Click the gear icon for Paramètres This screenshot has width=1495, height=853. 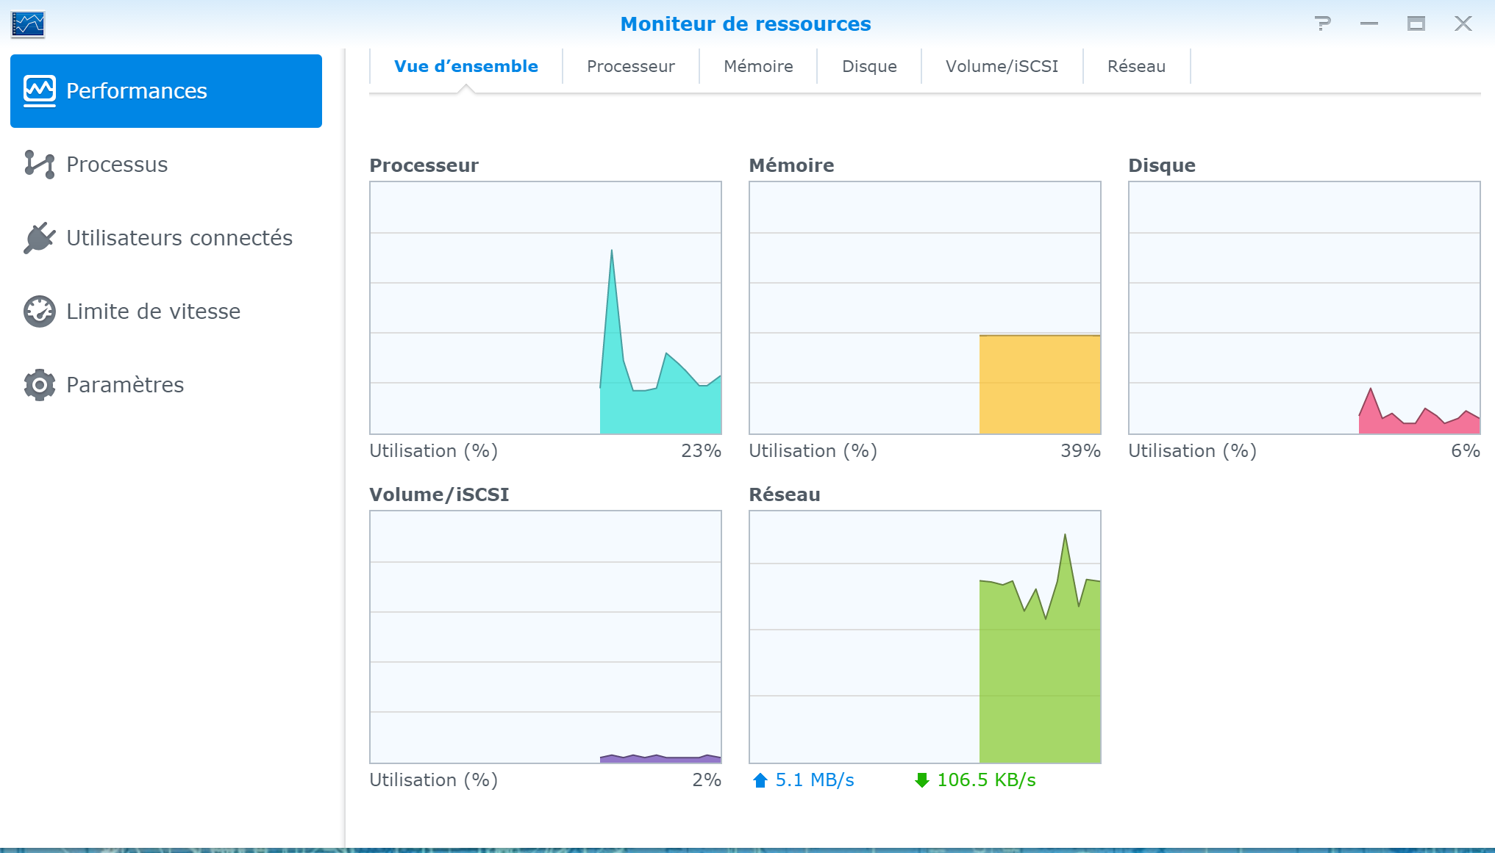(x=40, y=385)
